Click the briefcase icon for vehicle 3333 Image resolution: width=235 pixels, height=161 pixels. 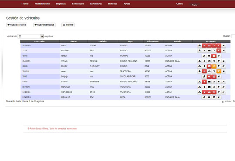click(x=209, y=51)
